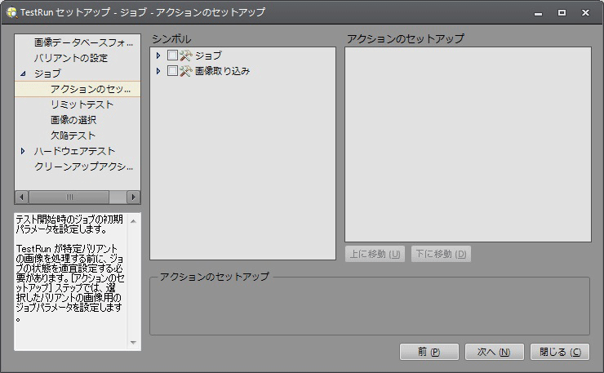Go to the 画像の選択 step
This screenshot has width=604, height=373.
click(73, 120)
